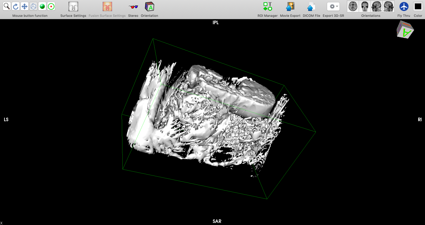Click the Orientation cube toolbar icon
Viewport: 425px width, 225px height.
point(149,6)
